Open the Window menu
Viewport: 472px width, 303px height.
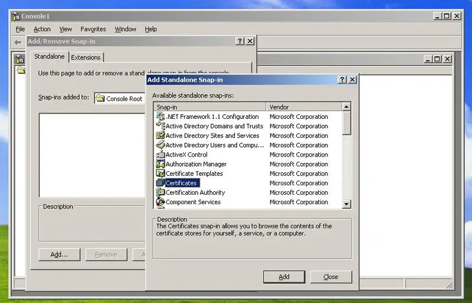(125, 29)
